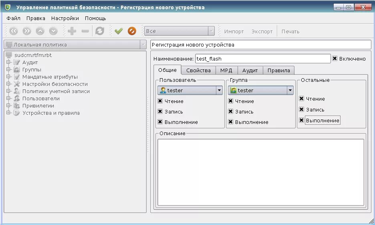
Task: Open the Группа tester dropdown
Action: (261, 90)
